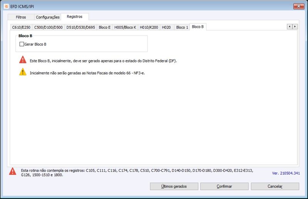Open the H005/Bloco K sub-tab
The height and width of the screenshot is (199, 308).
[x=125, y=27]
